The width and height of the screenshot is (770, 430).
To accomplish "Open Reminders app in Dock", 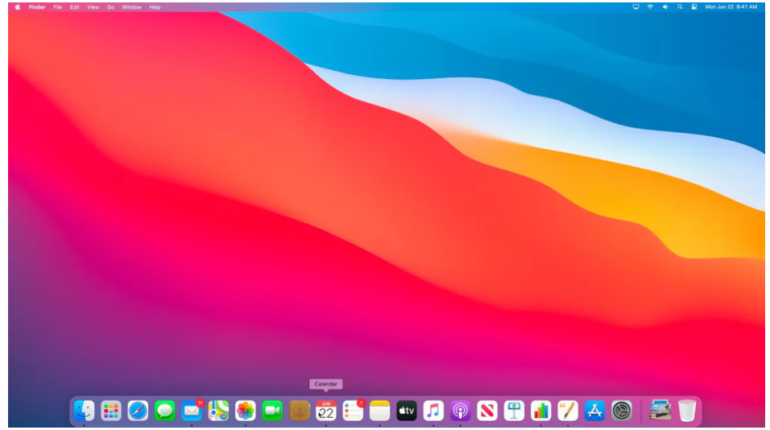I will coord(353,411).
